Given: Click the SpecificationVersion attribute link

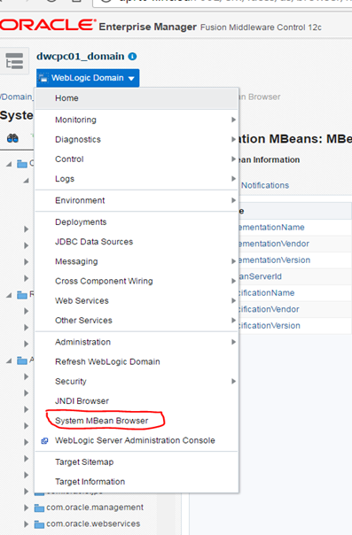Looking at the screenshot, I should 270,325.
